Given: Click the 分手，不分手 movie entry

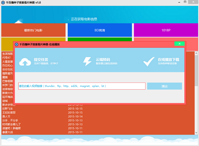Looking at the screenshot, I should pos(10,120).
